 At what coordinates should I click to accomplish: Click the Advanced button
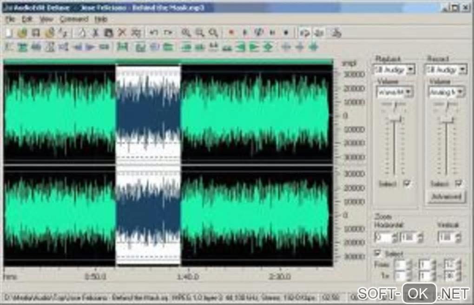[x=446, y=197]
